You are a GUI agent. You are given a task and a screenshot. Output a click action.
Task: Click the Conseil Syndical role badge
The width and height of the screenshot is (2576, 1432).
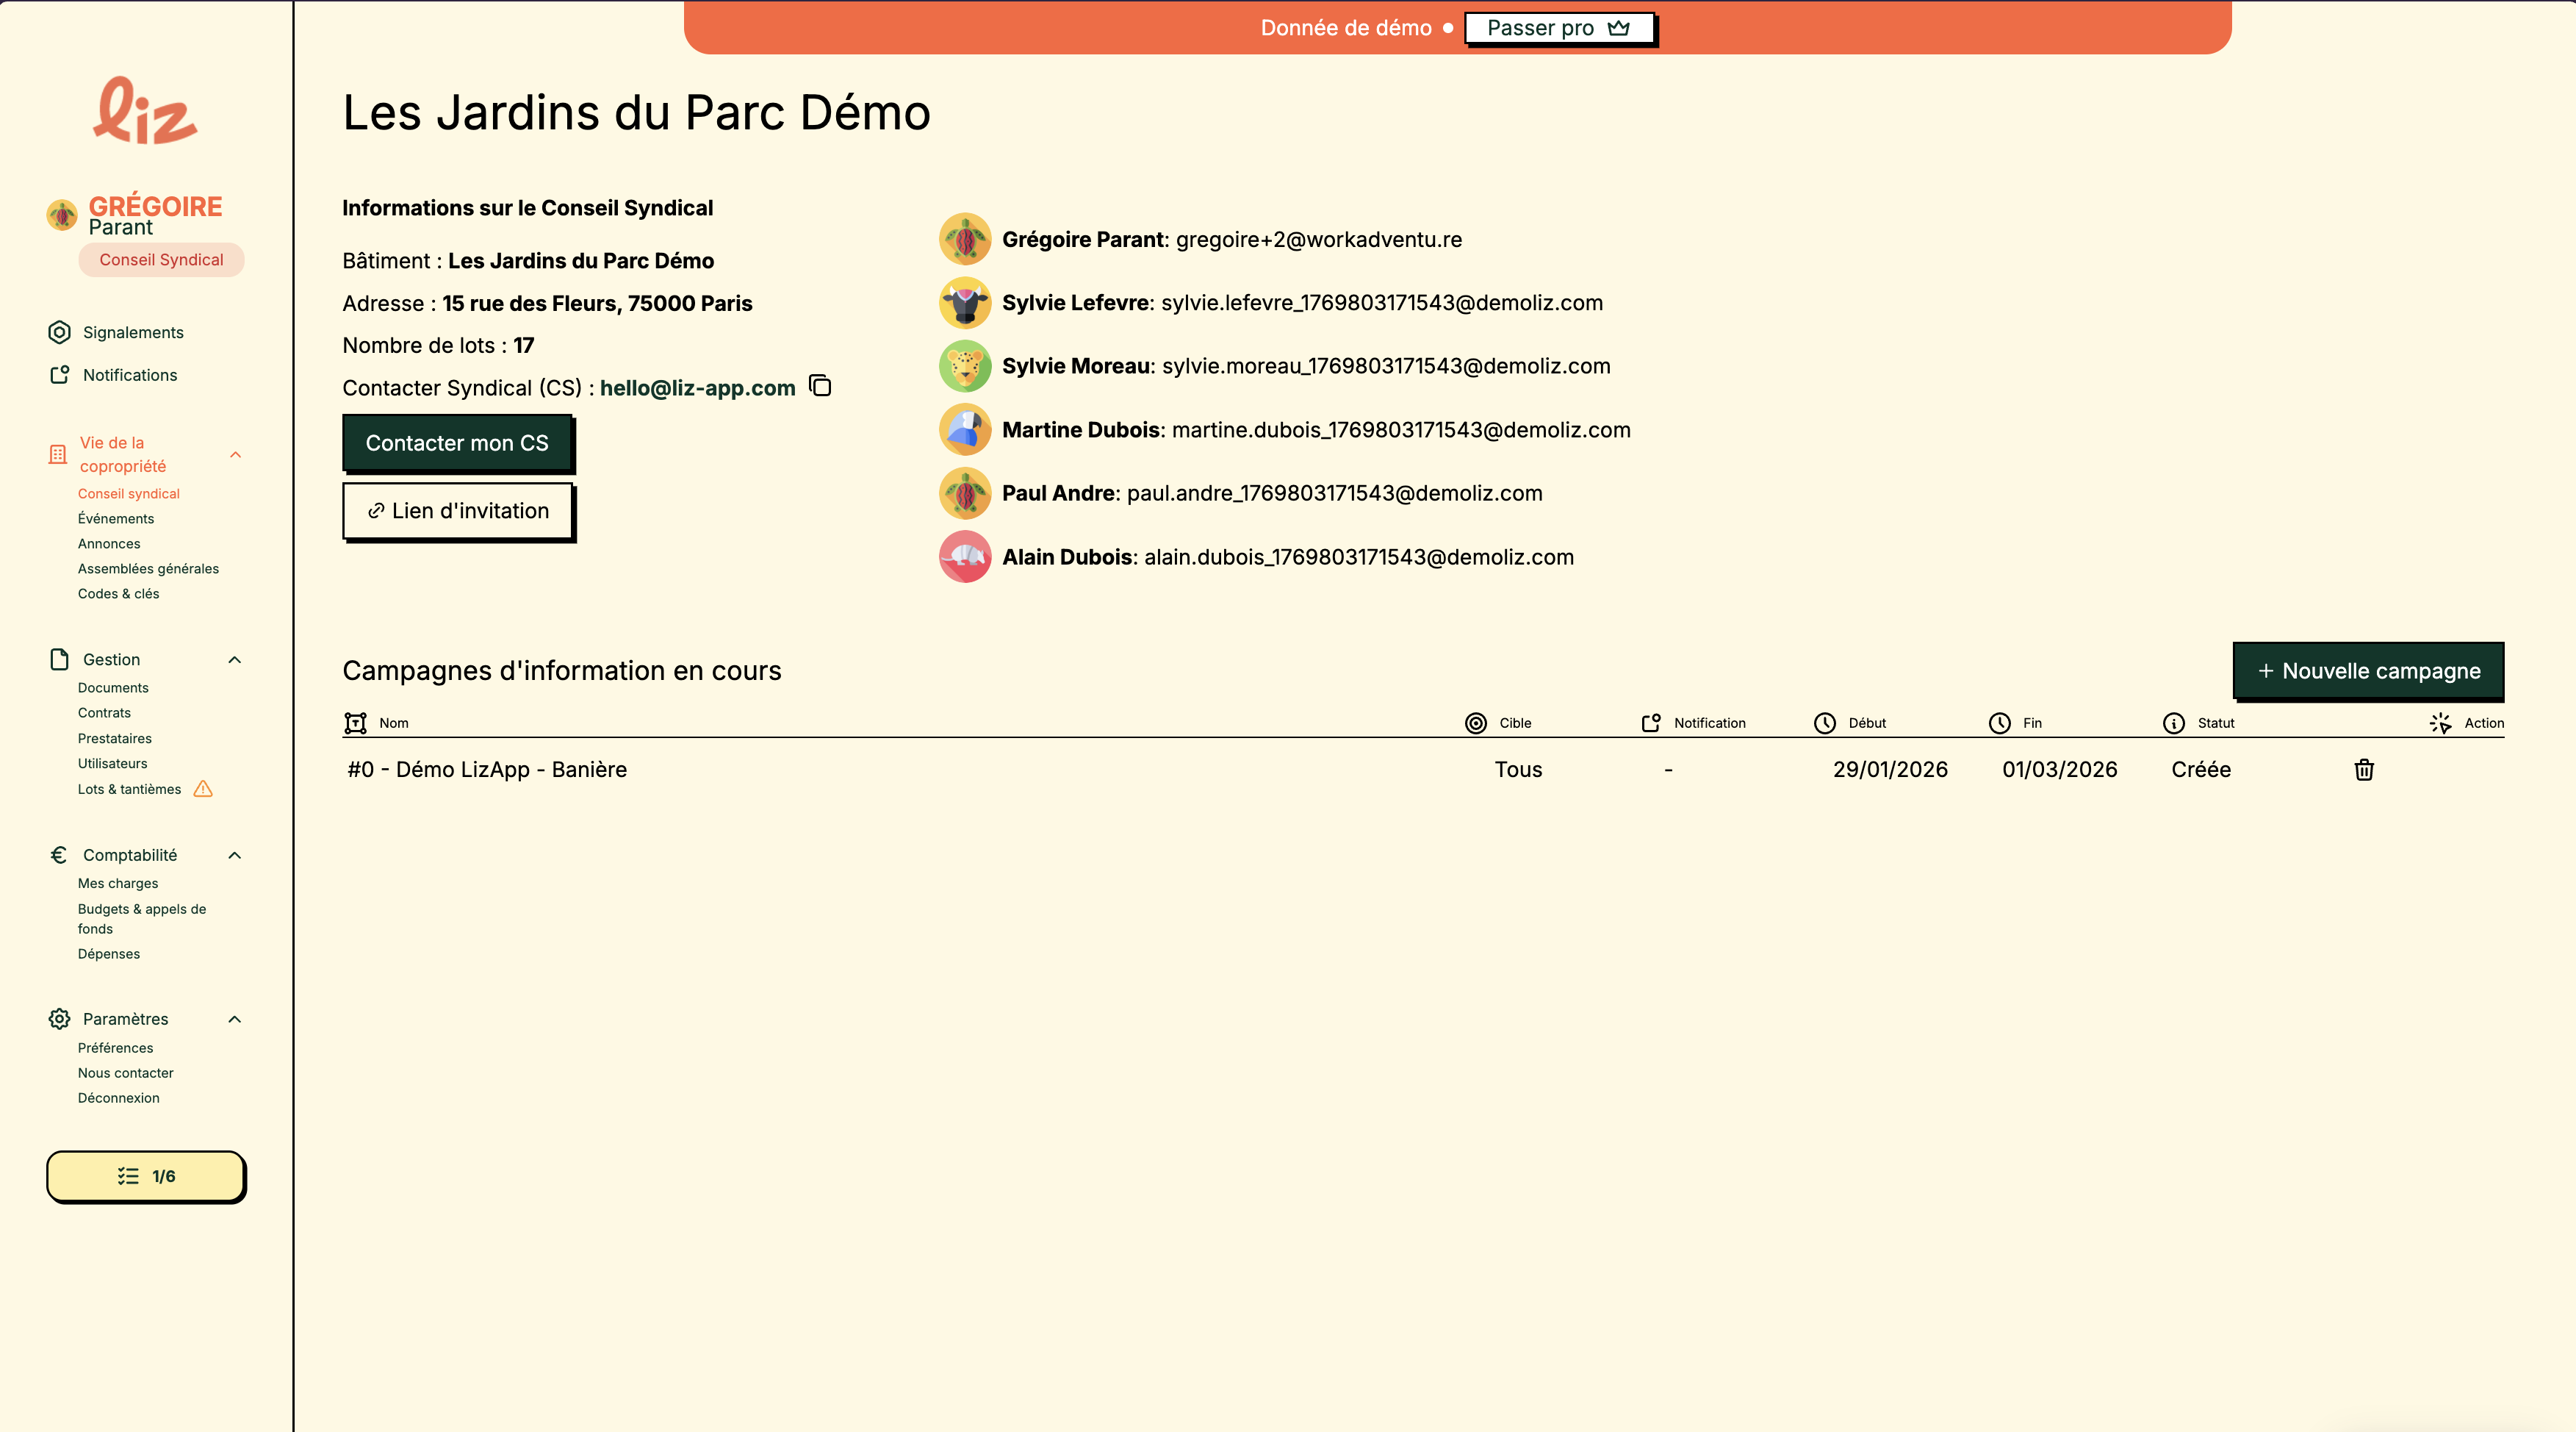click(161, 259)
